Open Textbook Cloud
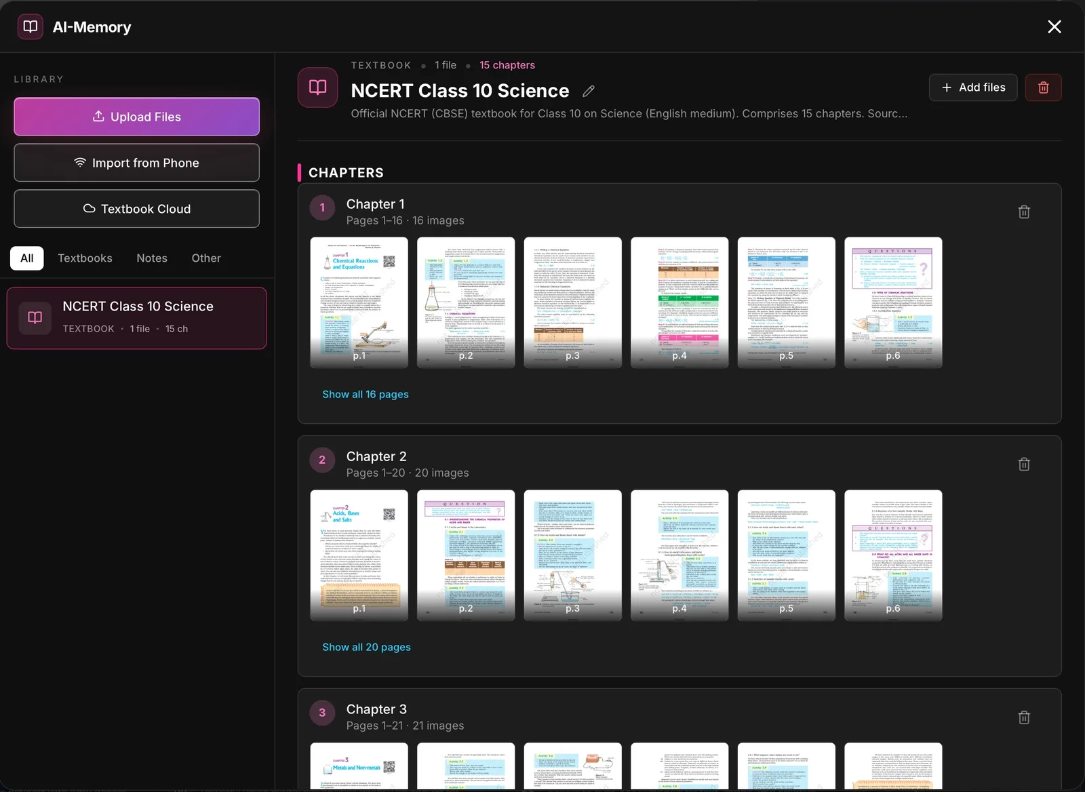 pyautogui.click(x=137, y=209)
